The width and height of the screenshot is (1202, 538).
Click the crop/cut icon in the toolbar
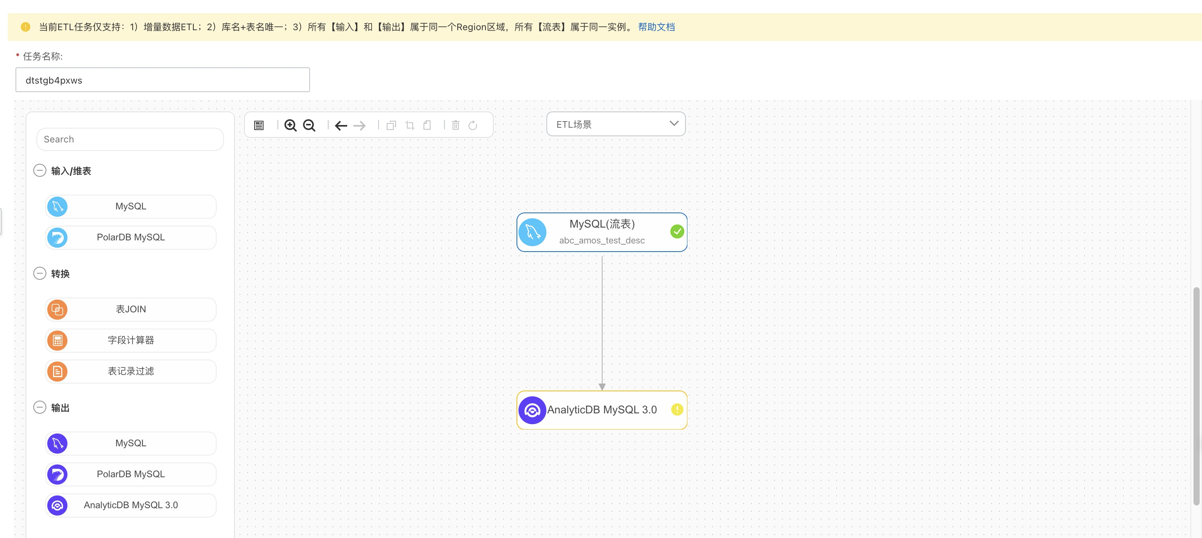pyautogui.click(x=410, y=125)
